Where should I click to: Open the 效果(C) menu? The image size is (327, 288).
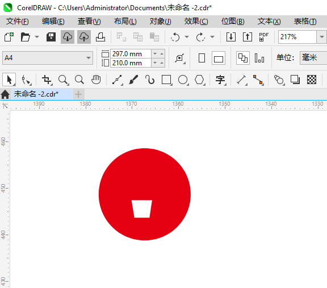click(x=196, y=21)
